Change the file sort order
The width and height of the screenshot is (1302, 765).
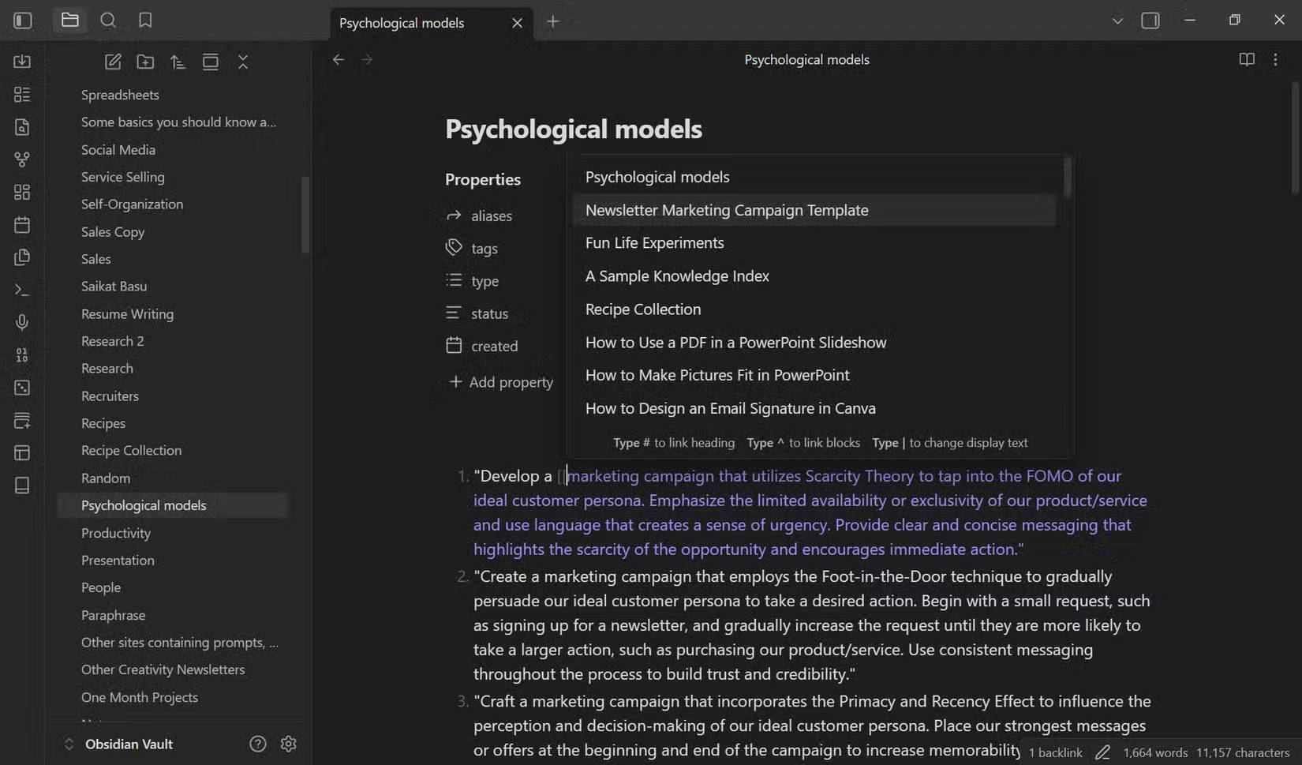click(178, 62)
